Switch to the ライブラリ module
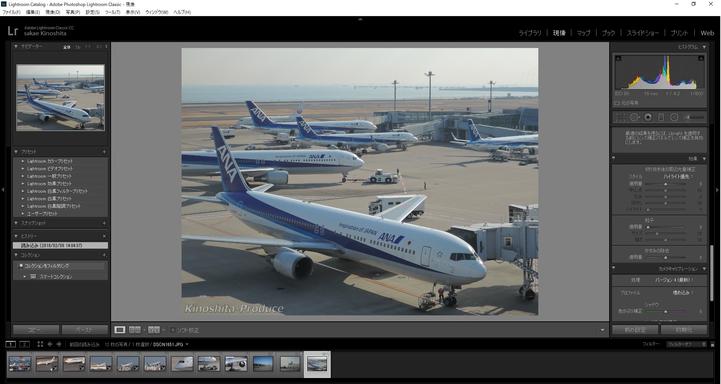Image resolution: width=721 pixels, height=384 pixels. [530, 33]
